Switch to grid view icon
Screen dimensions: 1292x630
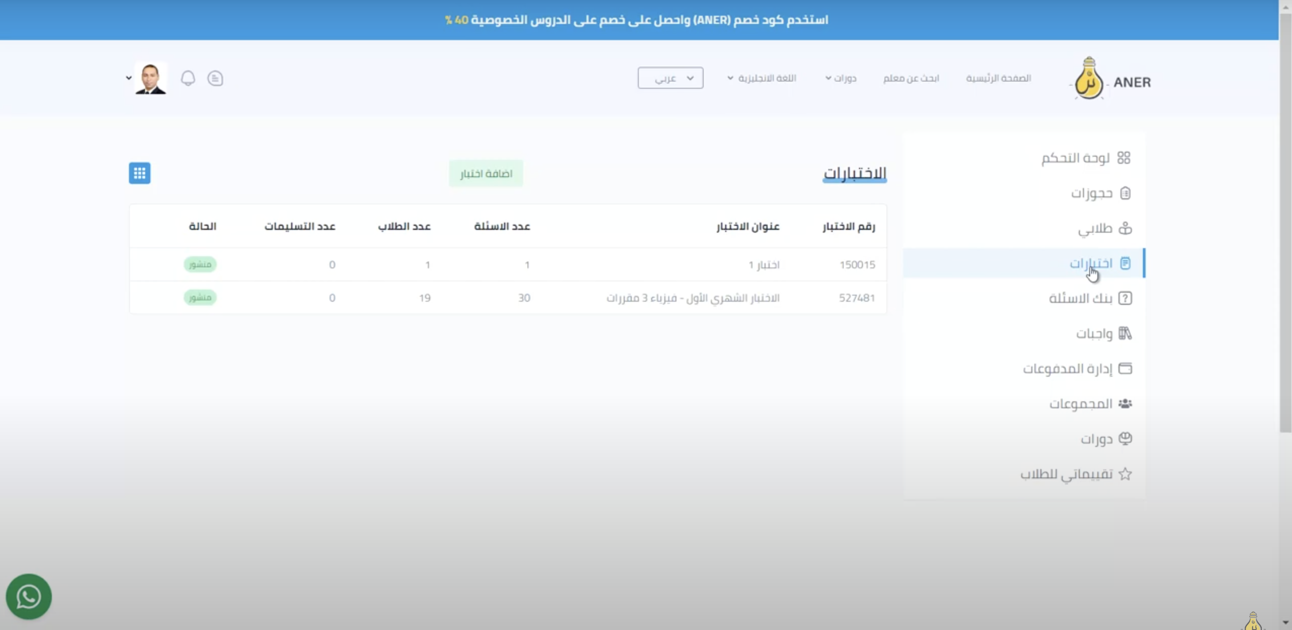point(139,173)
